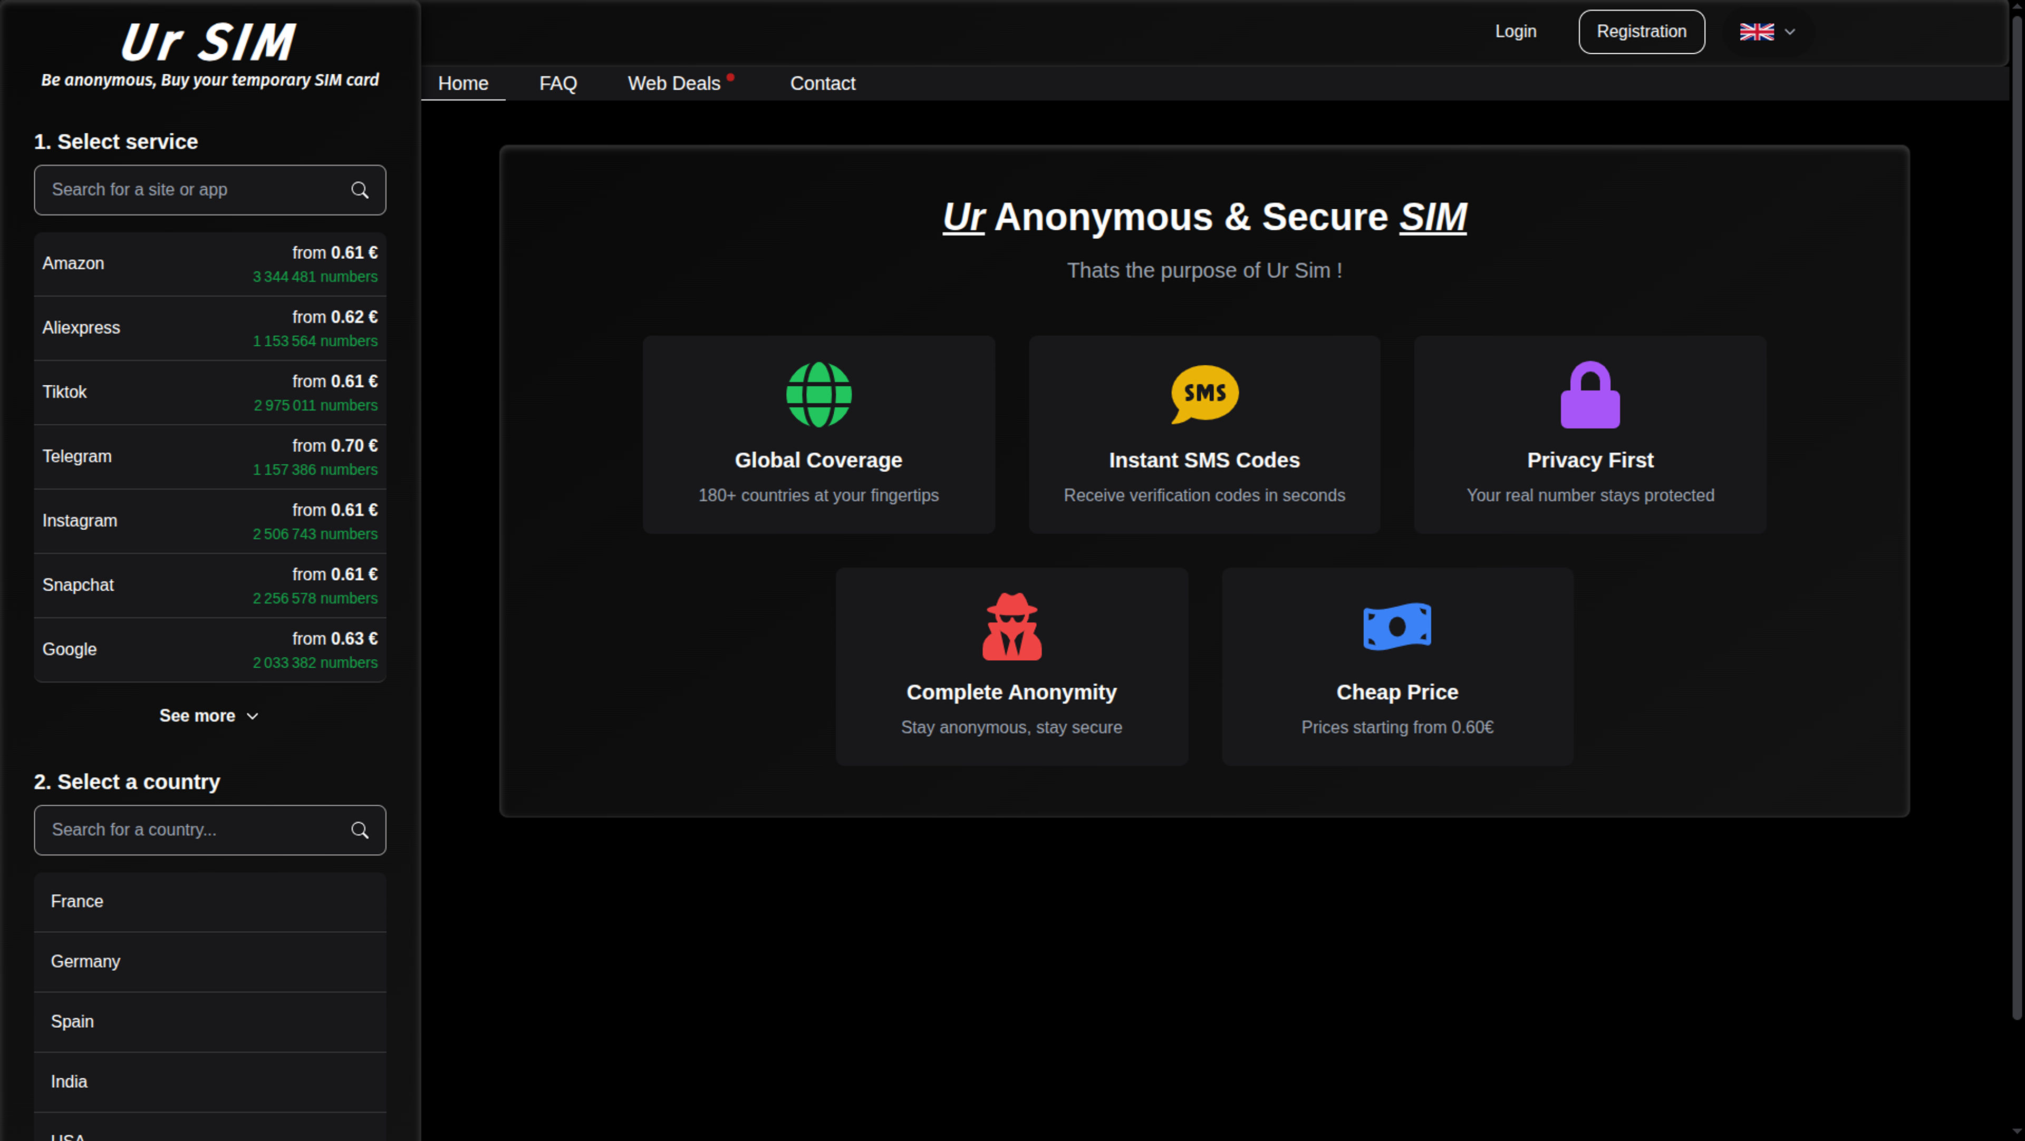The width and height of the screenshot is (2025, 1141).
Task: Choose Germany from country list
Action: point(210,962)
